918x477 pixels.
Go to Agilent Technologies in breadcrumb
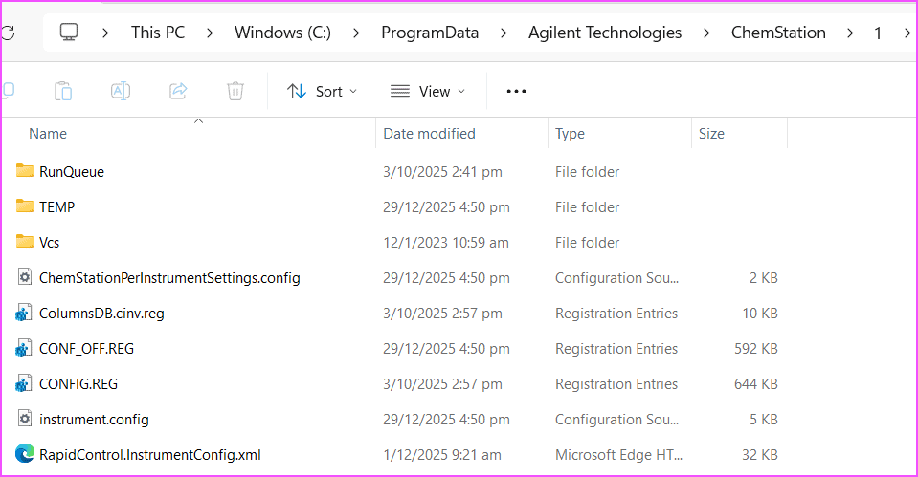pyautogui.click(x=605, y=33)
